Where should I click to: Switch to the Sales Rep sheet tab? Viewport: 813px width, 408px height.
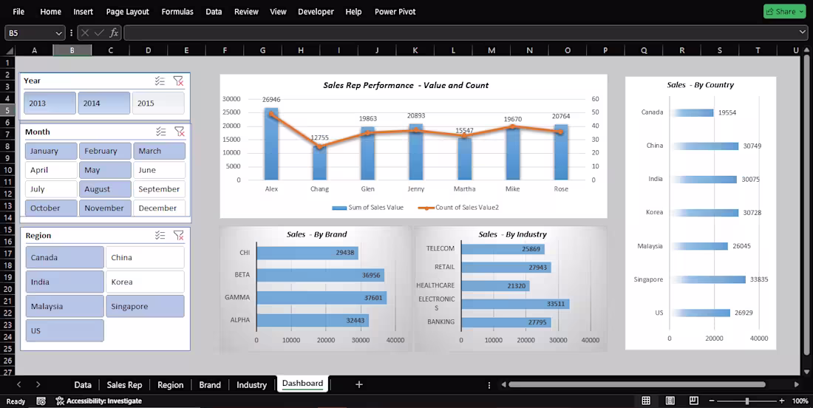coord(124,384)
